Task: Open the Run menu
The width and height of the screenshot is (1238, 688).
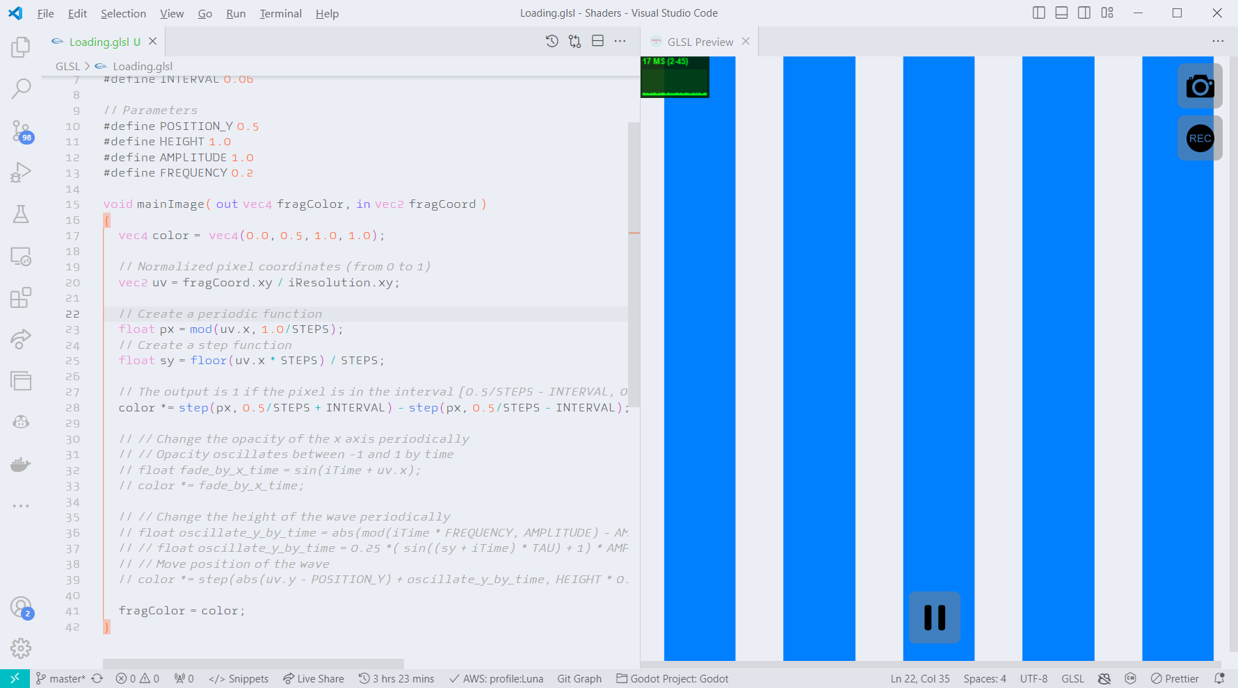Action: pyautogui.click(x=236, y=13)
